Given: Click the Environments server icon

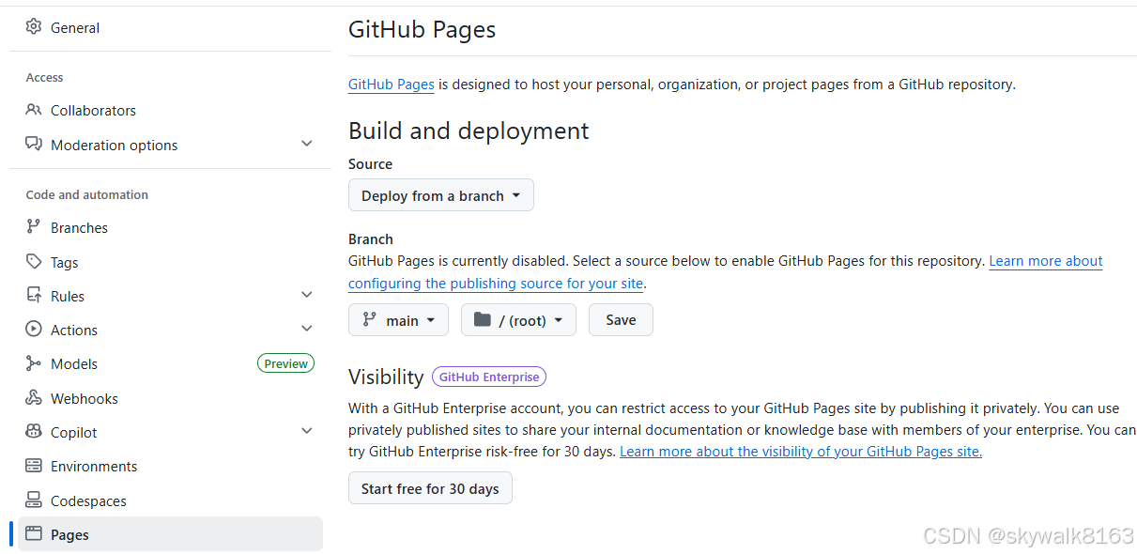Looking at the screenshot, I should point(34,466).
